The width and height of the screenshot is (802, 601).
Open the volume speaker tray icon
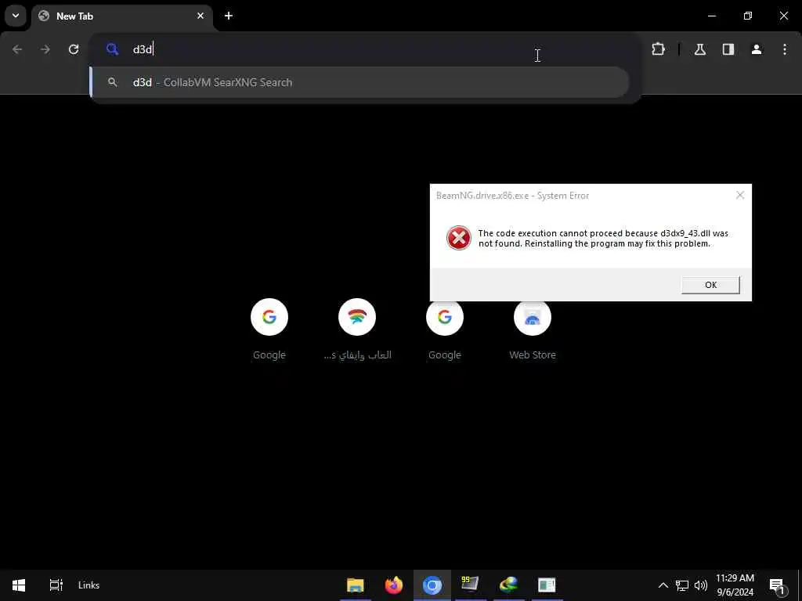[x=701, y=585]
